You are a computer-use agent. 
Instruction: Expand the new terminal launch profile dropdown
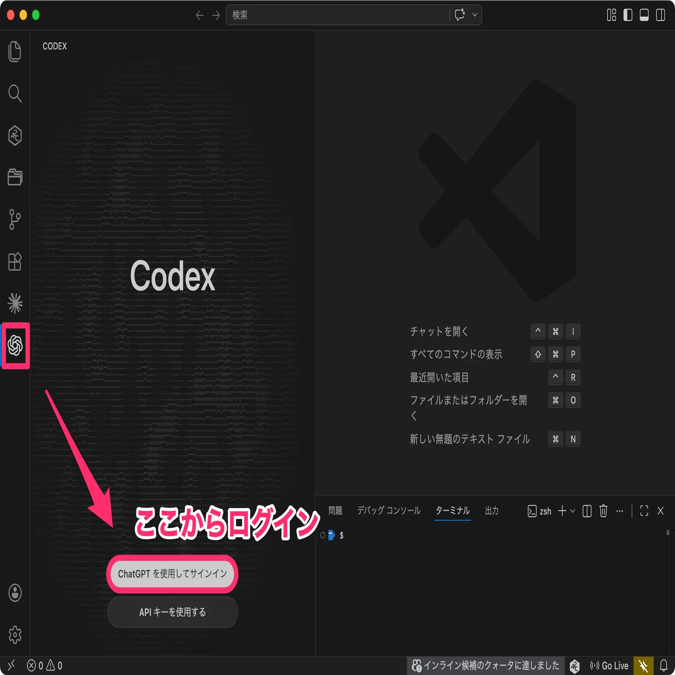pyautogui.click(x=573, y=511)
